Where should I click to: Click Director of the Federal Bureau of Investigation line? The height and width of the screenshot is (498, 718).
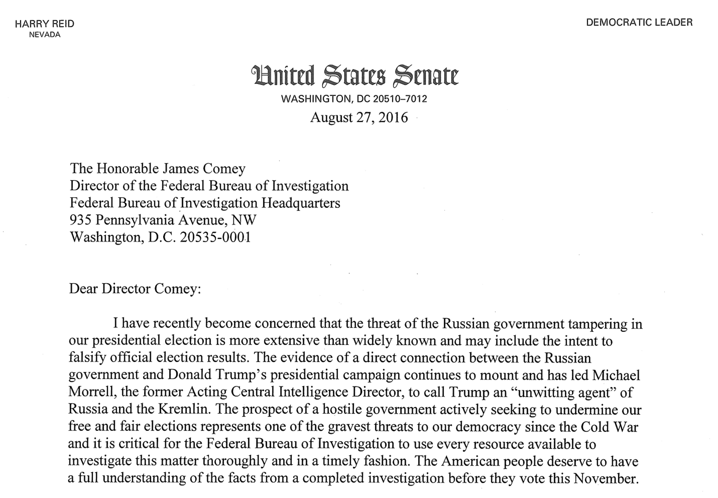tap(209, 186)
